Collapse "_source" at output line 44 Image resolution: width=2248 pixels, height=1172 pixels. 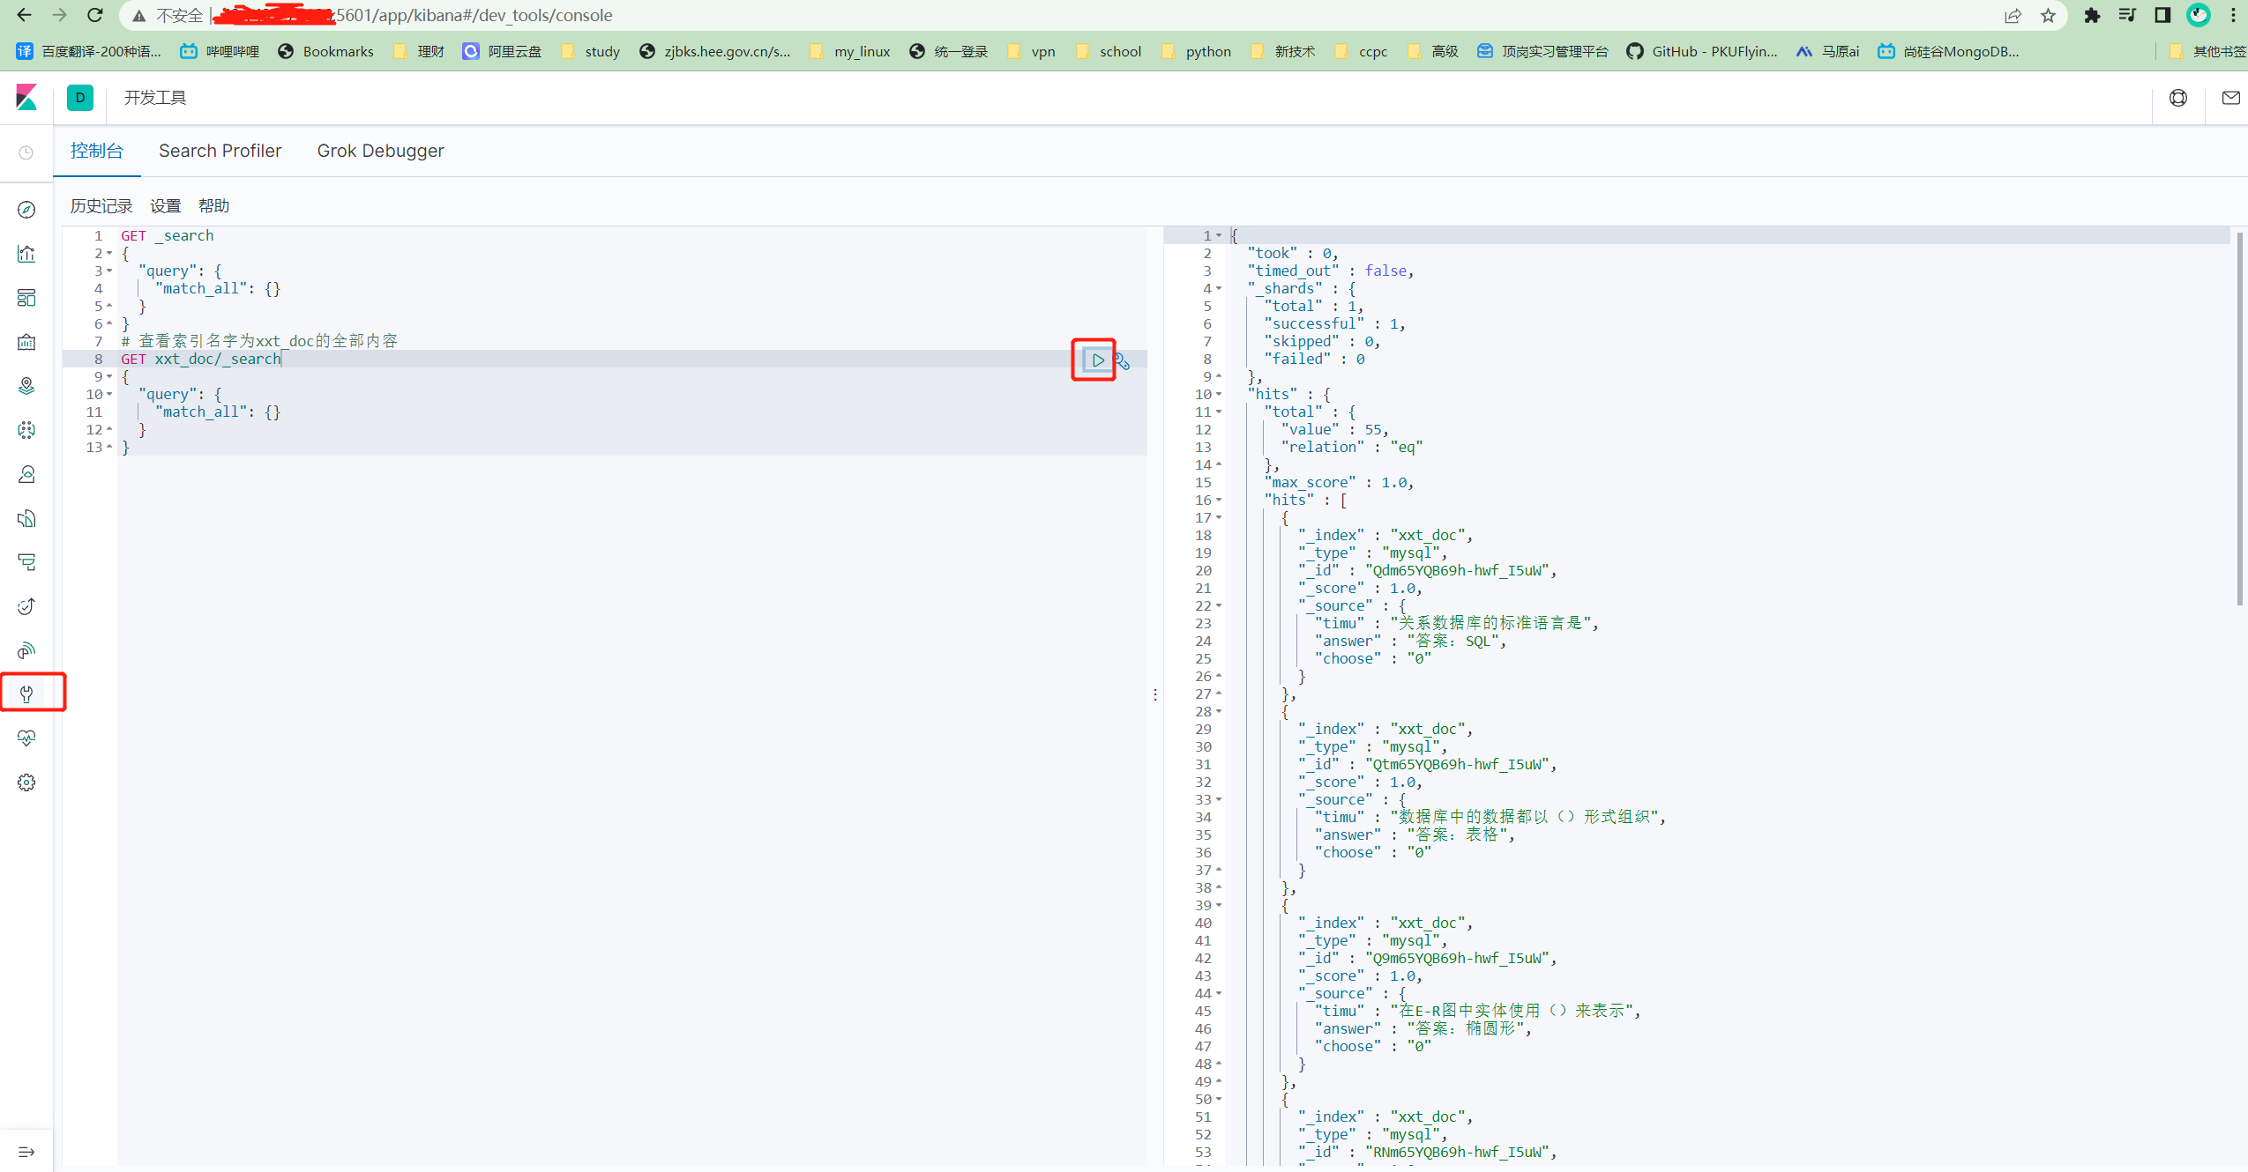[1219, 994]
